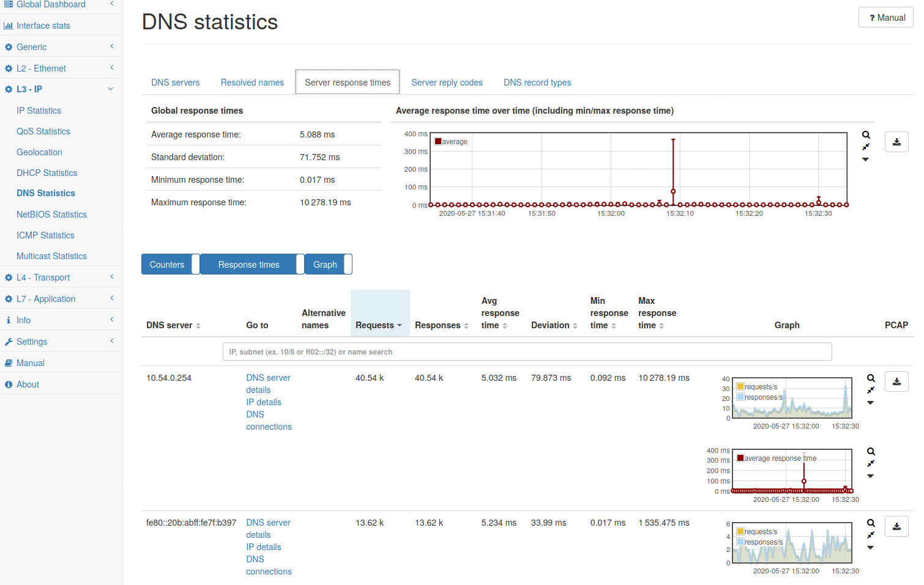Open IP Statistics in the sidebar
The height and width of the screenshot is (585, 924).
39,111
